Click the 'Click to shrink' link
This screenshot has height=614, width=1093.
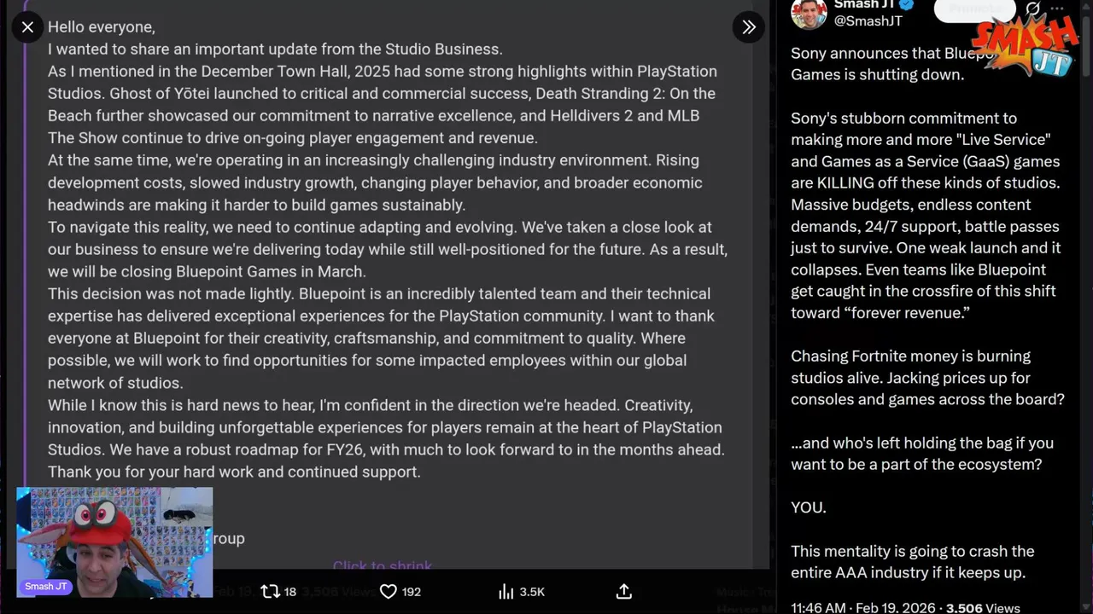[x=382, y=565]
